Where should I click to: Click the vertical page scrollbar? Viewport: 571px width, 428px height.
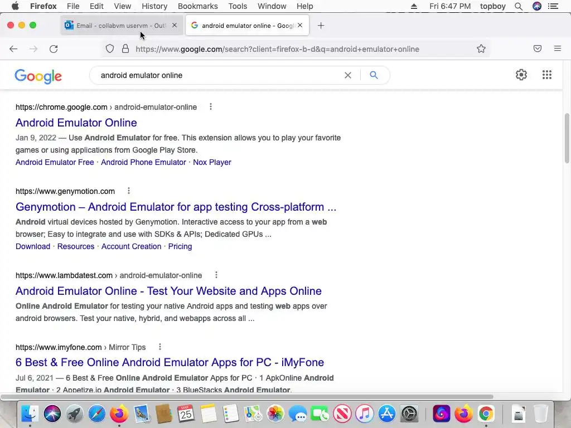567,138
